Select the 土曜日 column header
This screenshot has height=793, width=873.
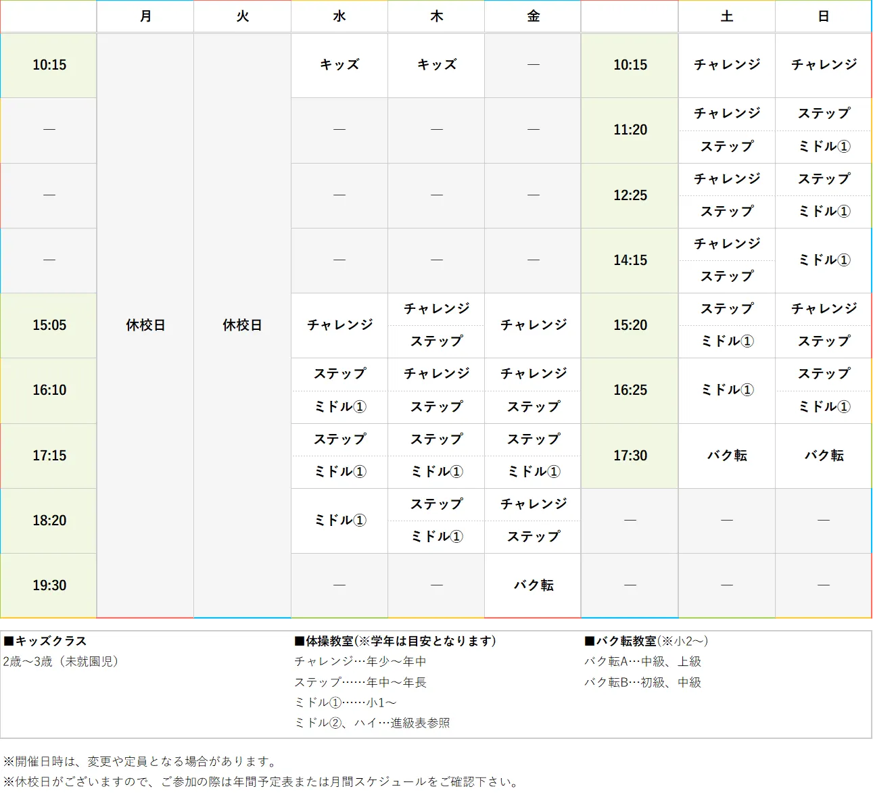point(726,16)
